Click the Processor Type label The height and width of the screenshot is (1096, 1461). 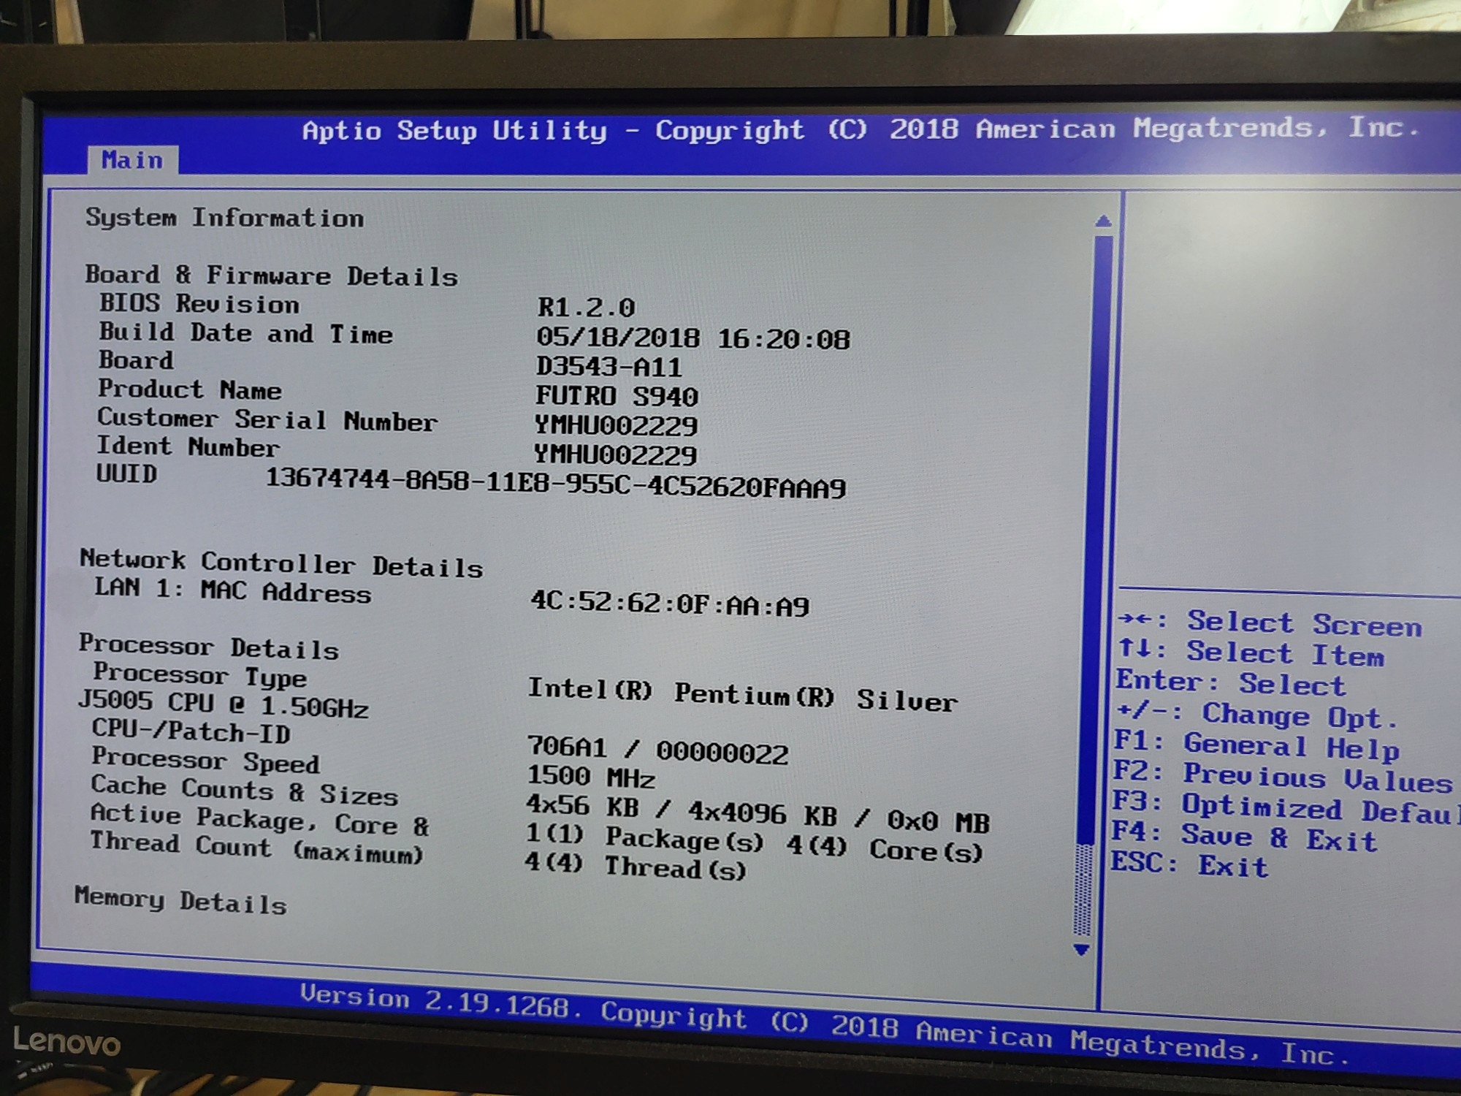click(199, 674)
